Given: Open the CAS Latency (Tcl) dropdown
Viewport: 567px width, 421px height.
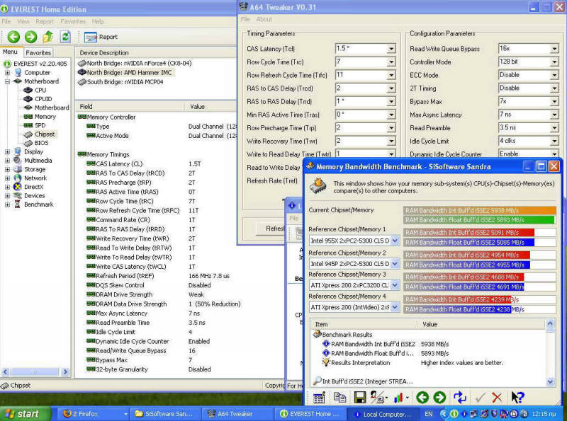Looking at the screenshot, I should 391,49.
